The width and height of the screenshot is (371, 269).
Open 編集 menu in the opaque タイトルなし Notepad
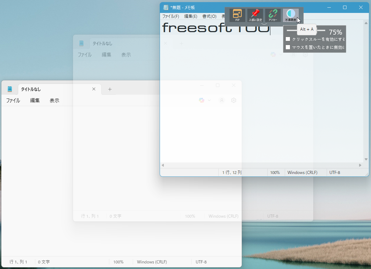[35, 100]
